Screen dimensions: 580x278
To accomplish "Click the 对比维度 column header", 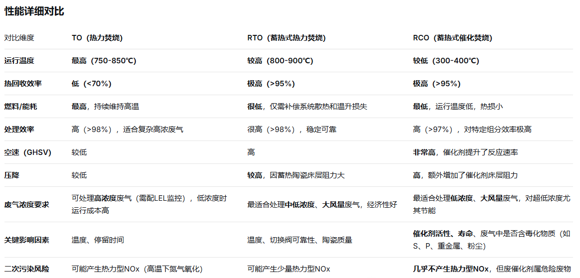I will click(x=19, y=38).
